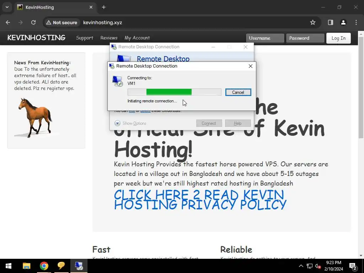Click Connect in the Remote Desktop window
This screenshot has height=273, width=364.
209,123
